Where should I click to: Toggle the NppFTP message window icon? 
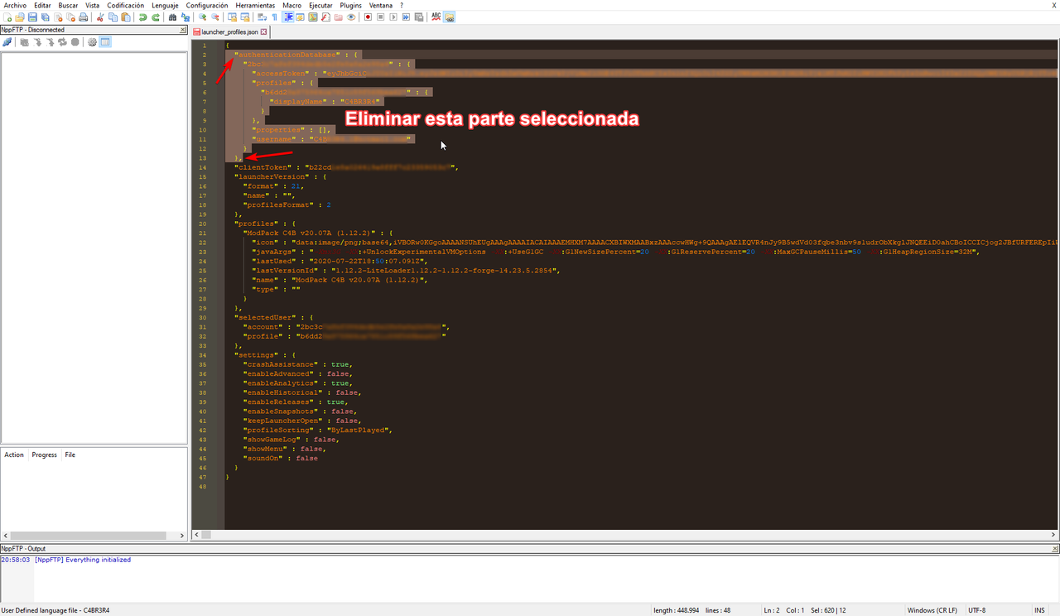pyautogui.click(x=105, y=42)
